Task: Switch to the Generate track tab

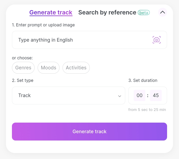Action: coord(51,13)
